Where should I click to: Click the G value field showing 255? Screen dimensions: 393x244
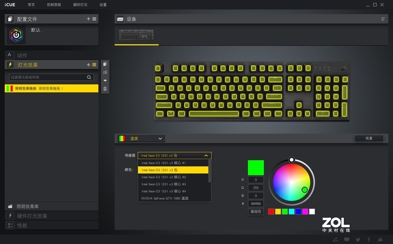click(x=255, y=188)
